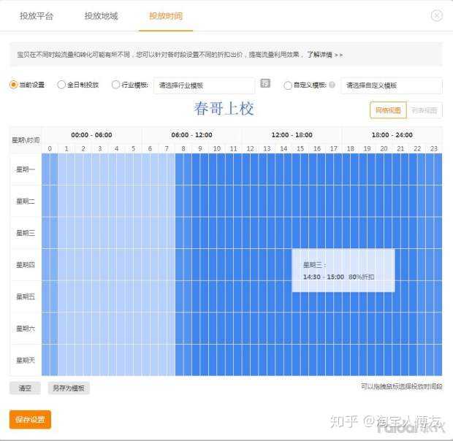The height and width of the screenshot is (441, 453).
Task: Click the 00:00 - 06:00 column header
Action: (91, 135)
